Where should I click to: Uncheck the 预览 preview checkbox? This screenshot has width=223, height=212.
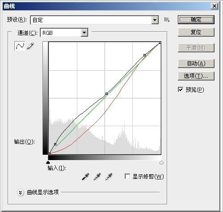click(181, 89)
